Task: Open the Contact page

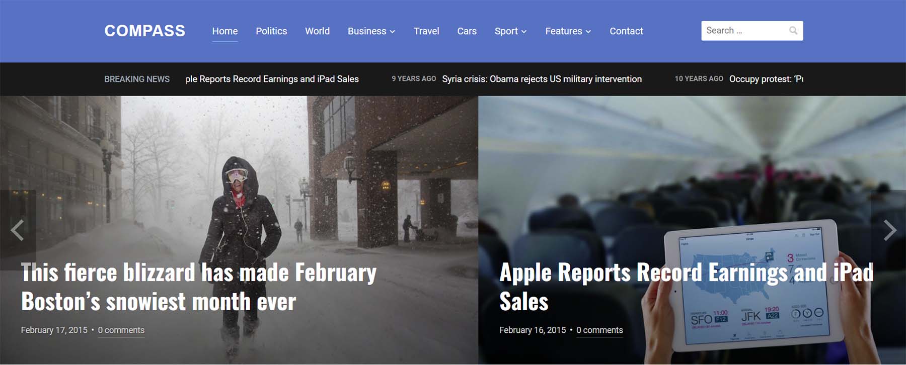Action: click(626, 31)
